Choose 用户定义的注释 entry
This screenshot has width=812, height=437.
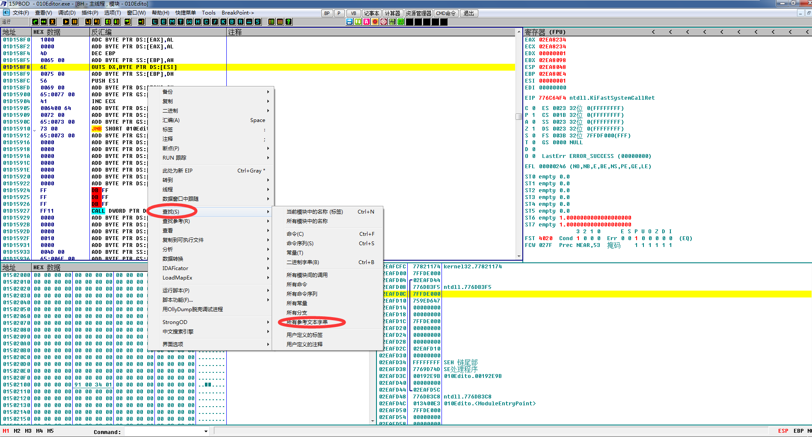coord(327,345)
